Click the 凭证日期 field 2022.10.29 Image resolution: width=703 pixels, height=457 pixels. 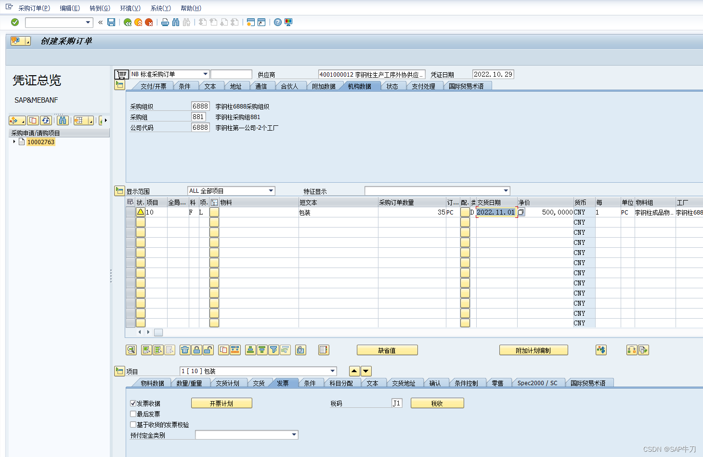pos(493,74)
